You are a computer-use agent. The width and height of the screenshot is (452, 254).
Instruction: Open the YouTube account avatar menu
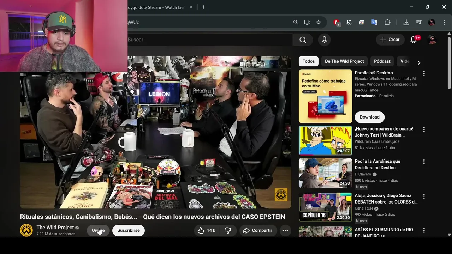pyautogui.click(x=432, y=40)
